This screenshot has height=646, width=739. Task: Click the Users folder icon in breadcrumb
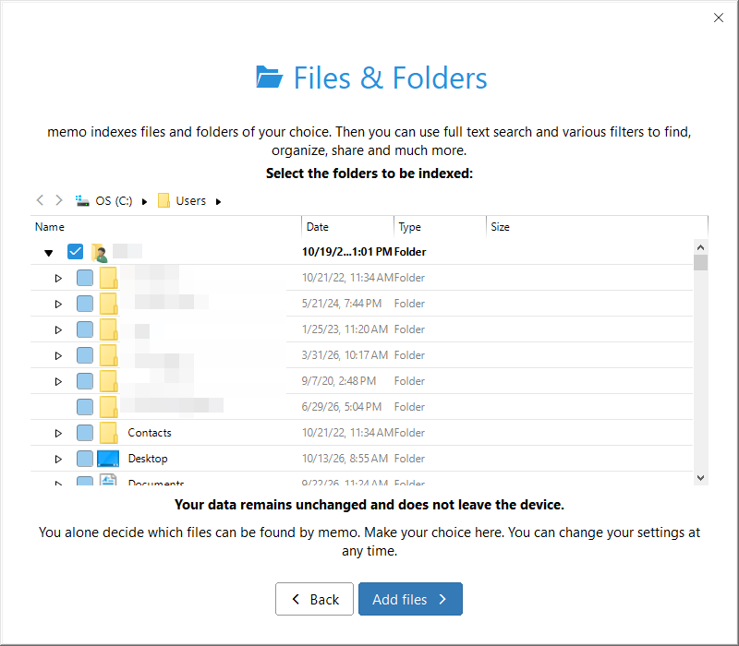point(164,200)
